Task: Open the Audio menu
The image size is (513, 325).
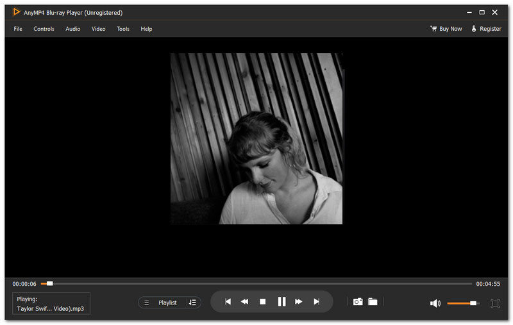Action: point(72,29)
